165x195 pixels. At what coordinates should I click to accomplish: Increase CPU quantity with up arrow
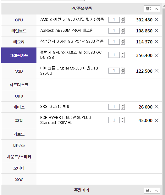123,18
